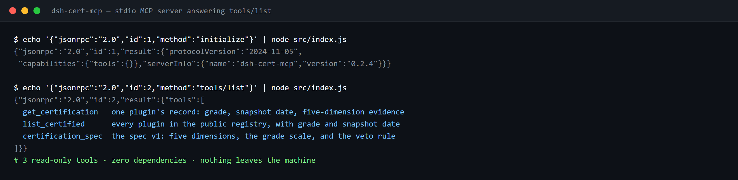This screenshot has width=738, height=180.
Task: Click the echo initialize command line
Action: (180, 39)
